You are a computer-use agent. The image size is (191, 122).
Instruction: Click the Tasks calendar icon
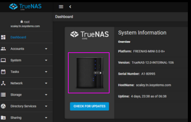[x=3, y=72]
